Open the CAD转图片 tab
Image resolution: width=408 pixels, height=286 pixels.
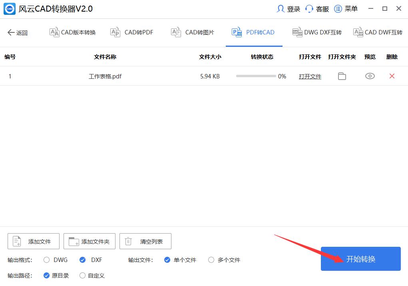[x=192, y=32]
